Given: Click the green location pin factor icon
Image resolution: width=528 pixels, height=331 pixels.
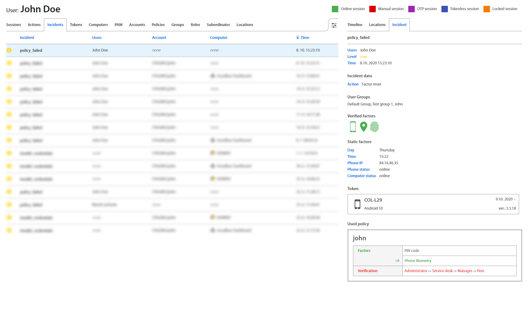Looking at the screenshot, I should pos(363,127).
